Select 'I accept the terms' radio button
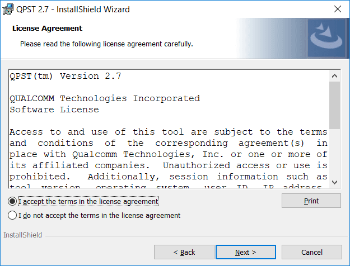This screenshot has width=350, height=266. pyautogui.click(x=13, y=201)
